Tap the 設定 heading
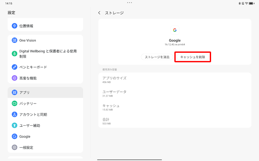This screenshot has height=161, width=259. click(x=11, y=12)
